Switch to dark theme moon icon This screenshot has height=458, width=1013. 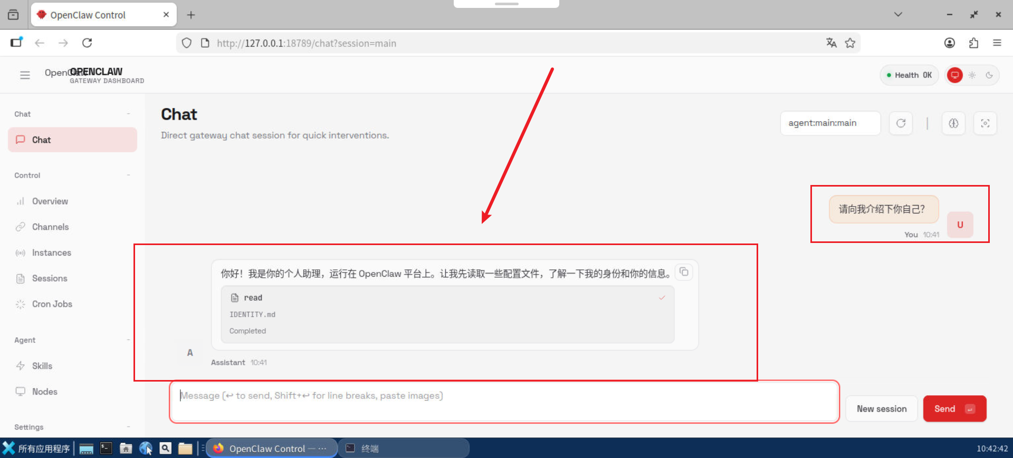(x=989, y=75)
